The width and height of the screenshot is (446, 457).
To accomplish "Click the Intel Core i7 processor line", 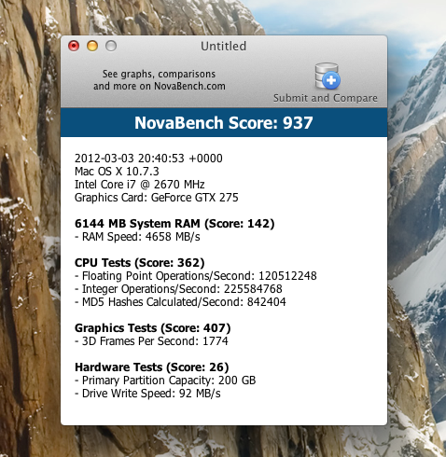I will point(140,185).
